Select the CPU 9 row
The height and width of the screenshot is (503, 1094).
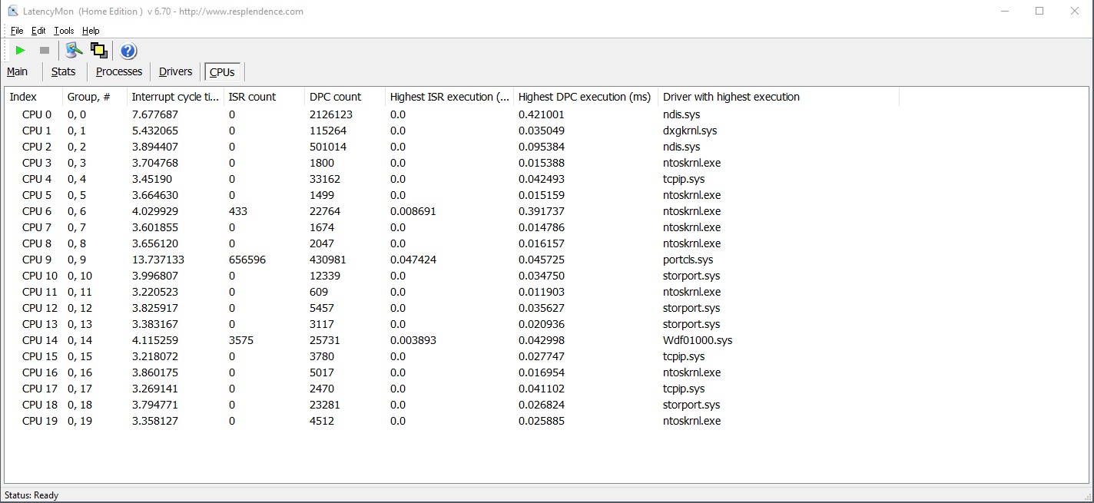(452, 260)
